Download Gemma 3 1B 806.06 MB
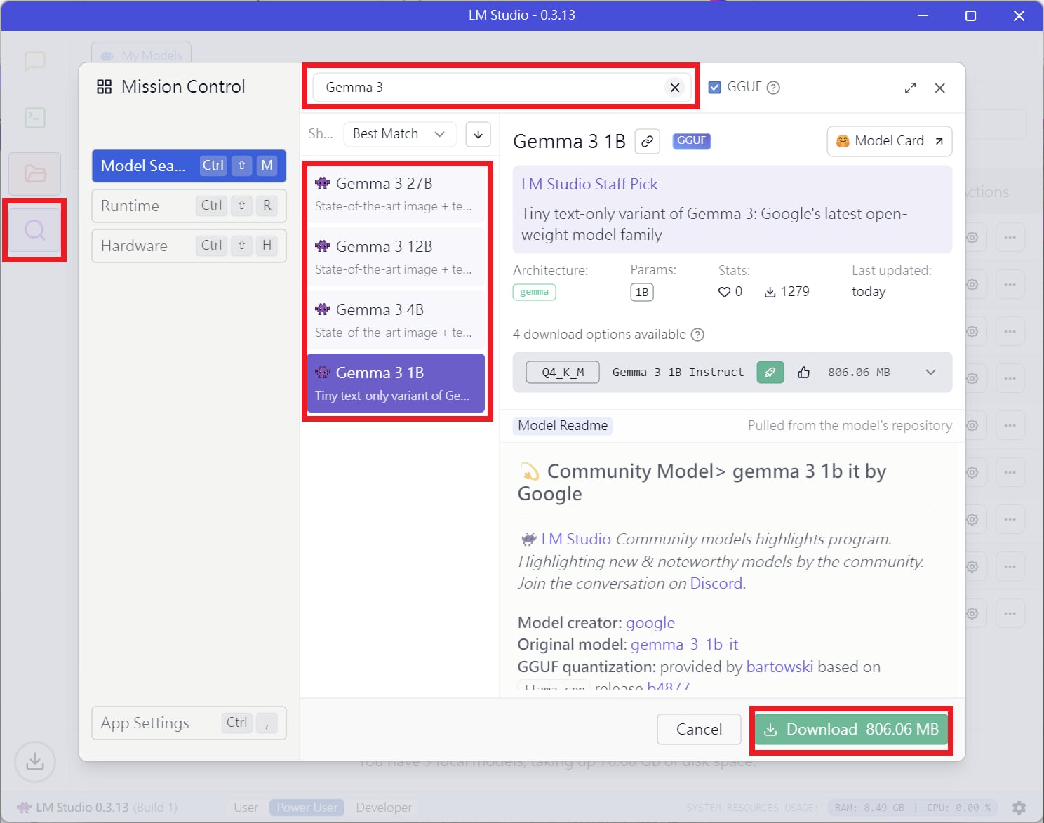Image resolution: width=1044 pixels, height=823 pixels. point(851,730)
